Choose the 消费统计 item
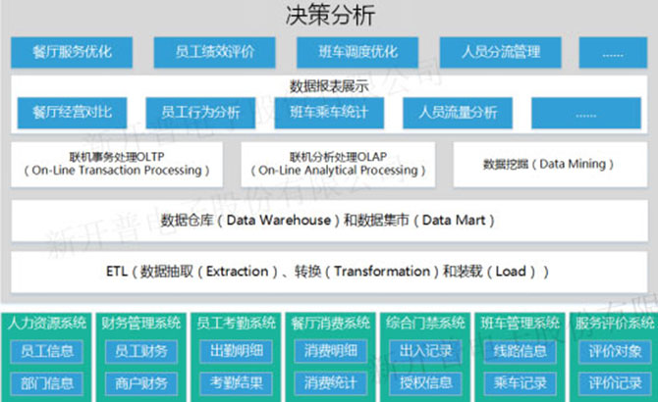The height and width of the screenshot is (402, 658). point(331,383)
